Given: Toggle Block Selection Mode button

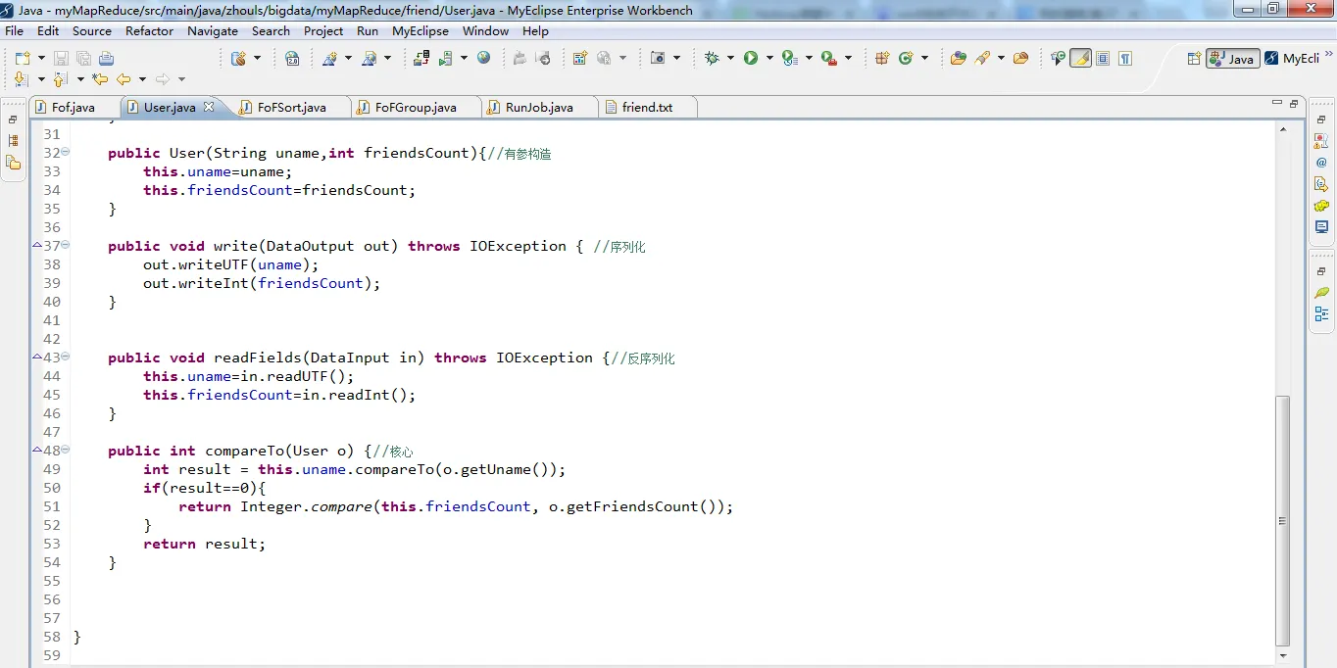Looking at the screenshot, I should [1103, 59].
